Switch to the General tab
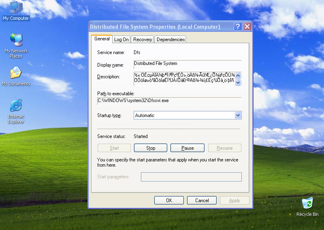The width and height of the screenshot is (324, 230). tap(102, 39)
